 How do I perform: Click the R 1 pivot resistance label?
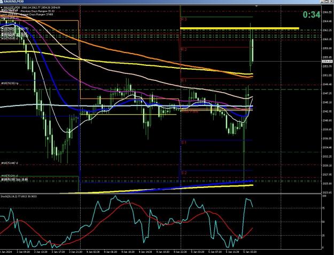point(184,80)
